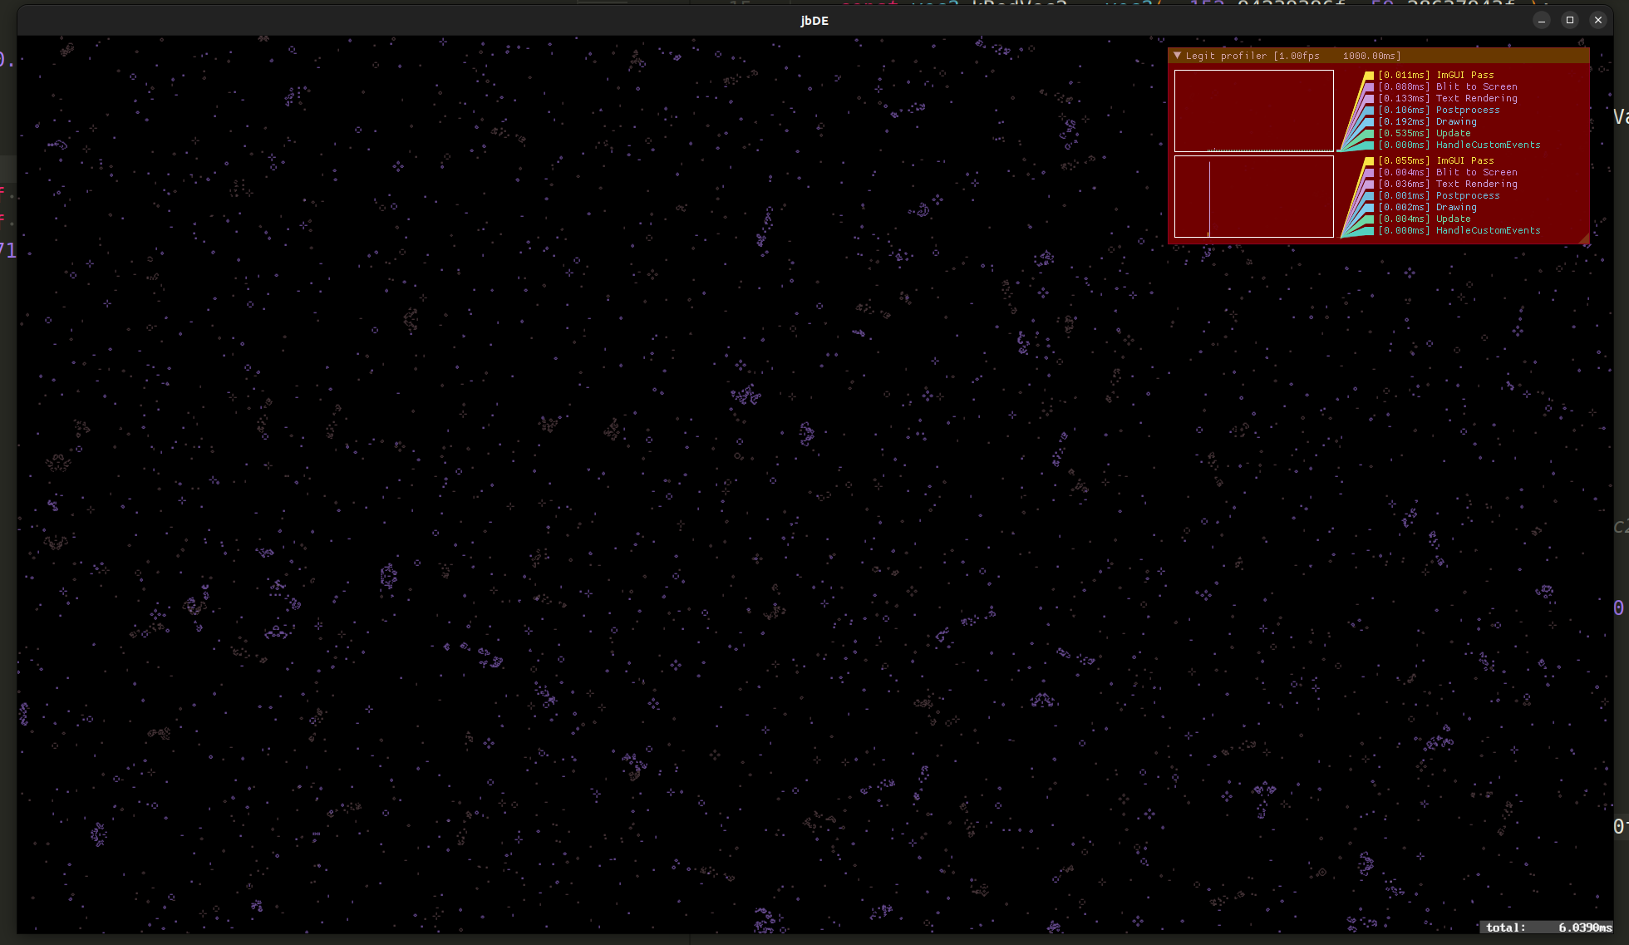Screen dimensions: 1629x945
Task: Click yellow ImGUI Pass swatch in upper legend
Action: 1369,75
